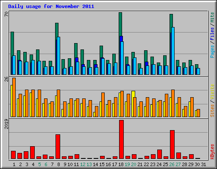
Task: Click green day label 26 on the x-axis
Action: tap(172, 164)
